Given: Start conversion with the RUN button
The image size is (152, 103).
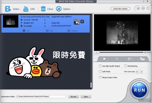Looking at the screenshot, I should 139,90.
